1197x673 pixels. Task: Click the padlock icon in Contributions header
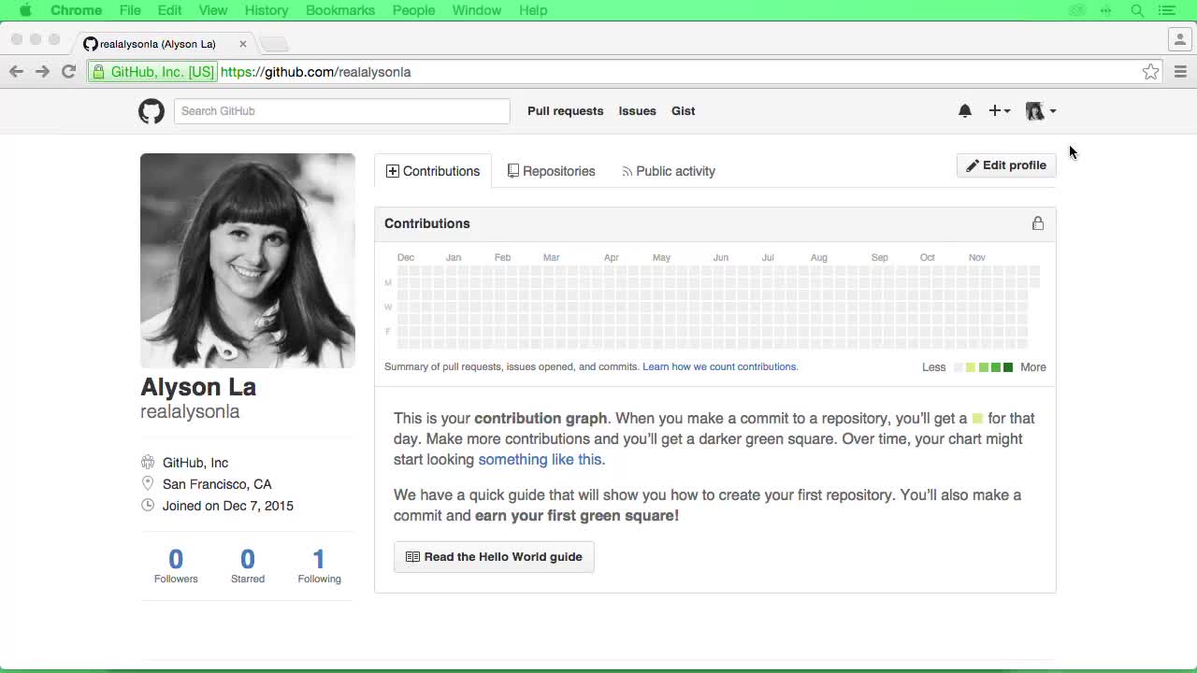click(1038, 223)
